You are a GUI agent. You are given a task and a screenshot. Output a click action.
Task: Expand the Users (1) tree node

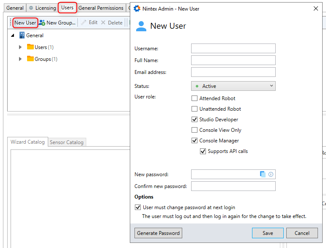(20, 47)
